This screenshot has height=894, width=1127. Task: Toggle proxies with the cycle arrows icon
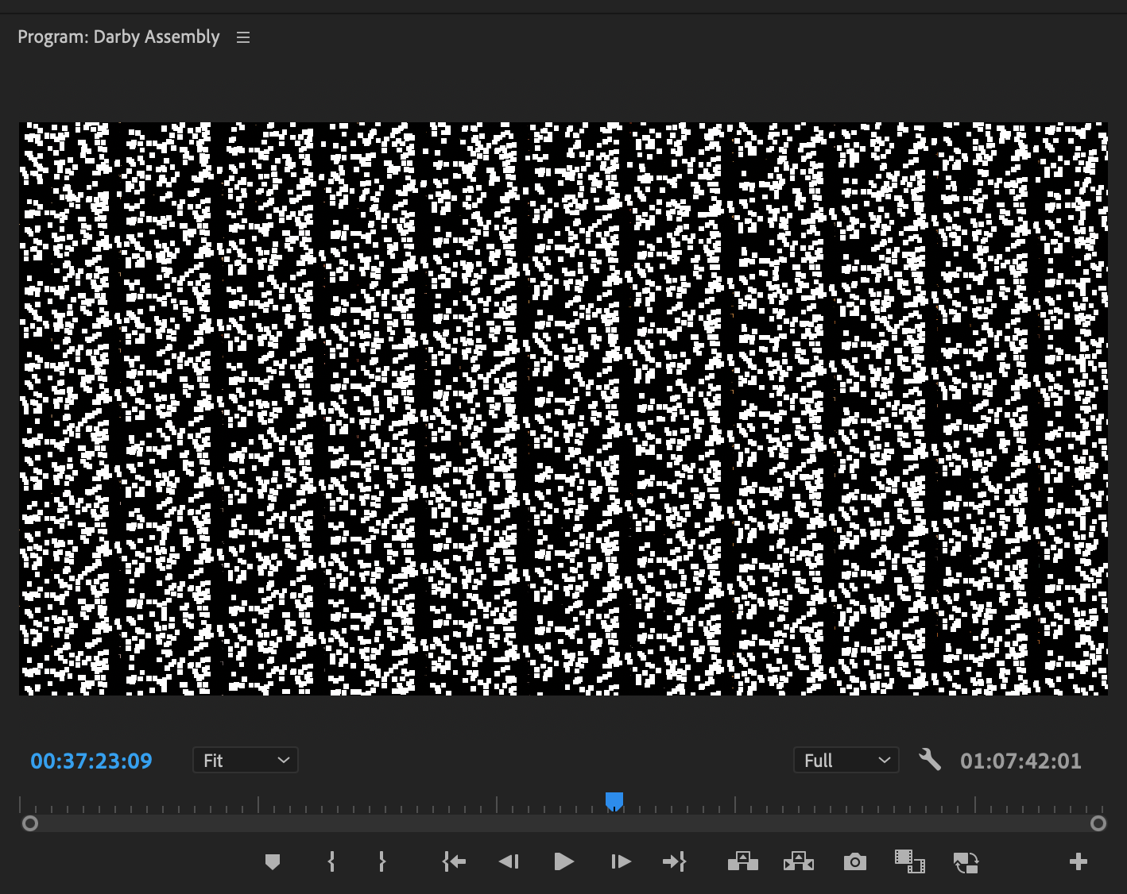tap(966, 861)
